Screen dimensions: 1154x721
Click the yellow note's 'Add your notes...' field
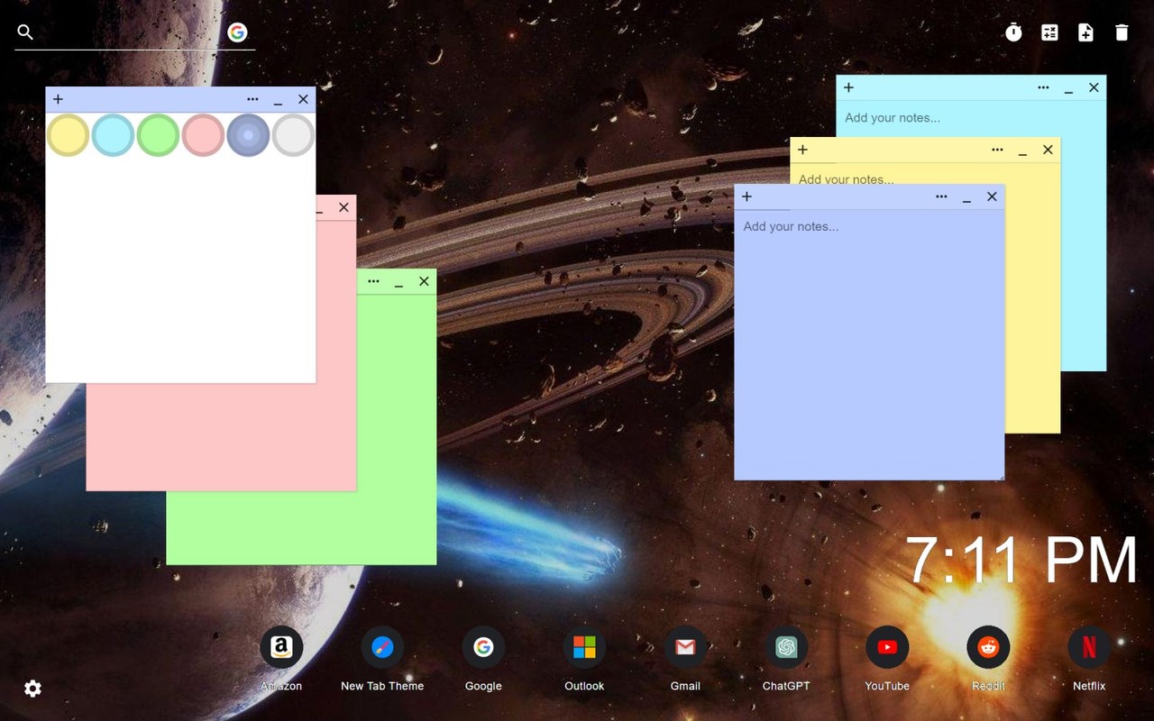pos(846,178)
